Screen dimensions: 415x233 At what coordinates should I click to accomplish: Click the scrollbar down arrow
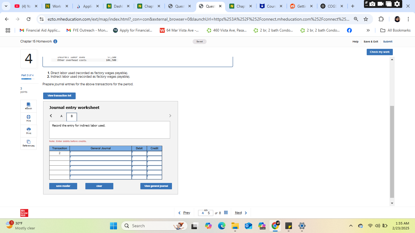point(392,203)
